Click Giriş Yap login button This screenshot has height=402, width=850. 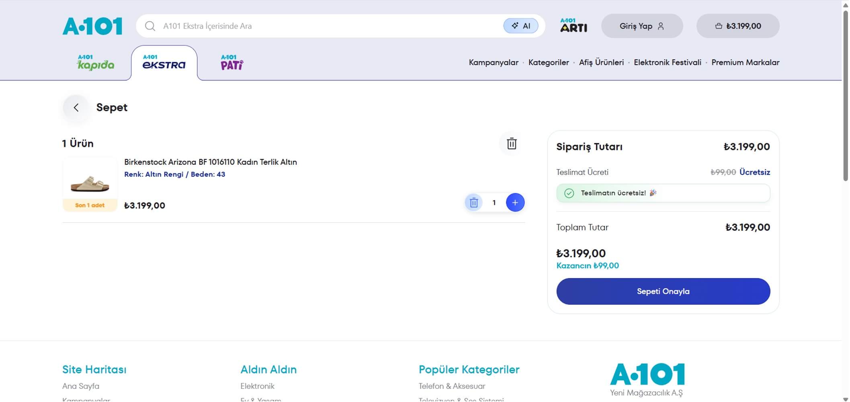642,26
